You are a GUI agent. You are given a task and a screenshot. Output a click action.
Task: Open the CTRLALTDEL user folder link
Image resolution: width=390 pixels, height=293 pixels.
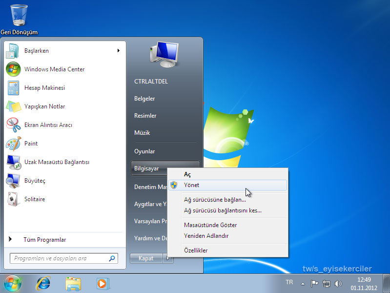click(151, 82)
